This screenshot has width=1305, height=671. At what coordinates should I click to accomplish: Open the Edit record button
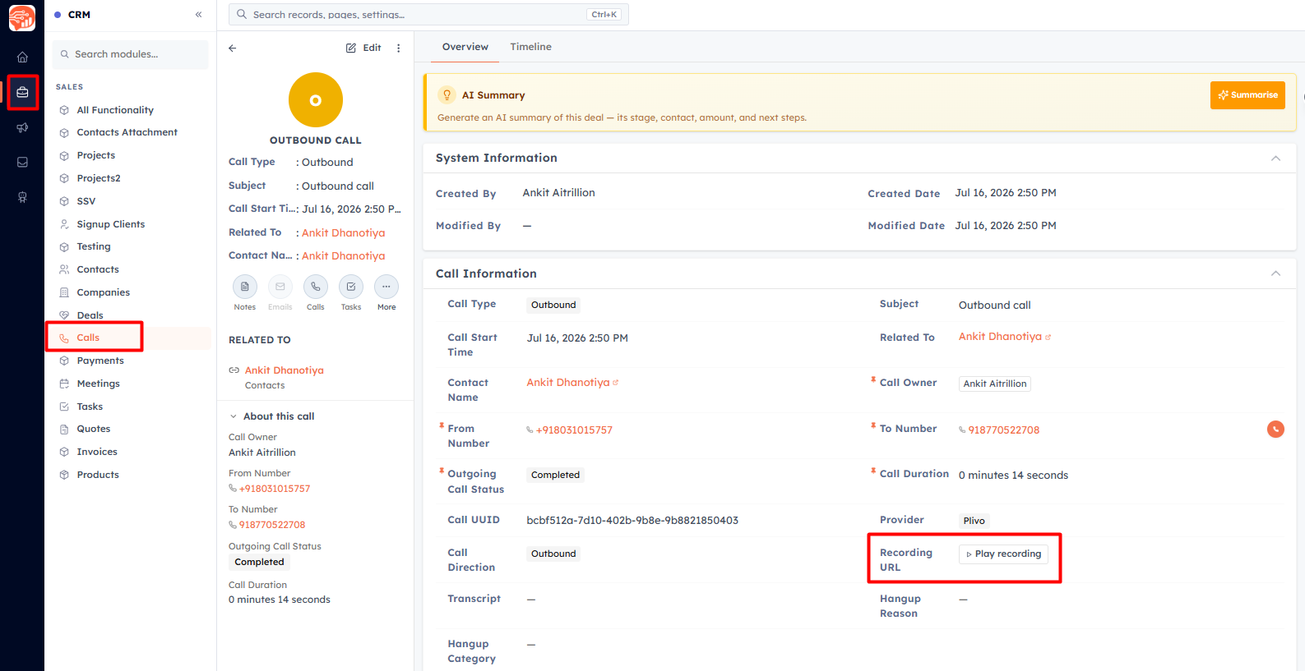(363, 48)
